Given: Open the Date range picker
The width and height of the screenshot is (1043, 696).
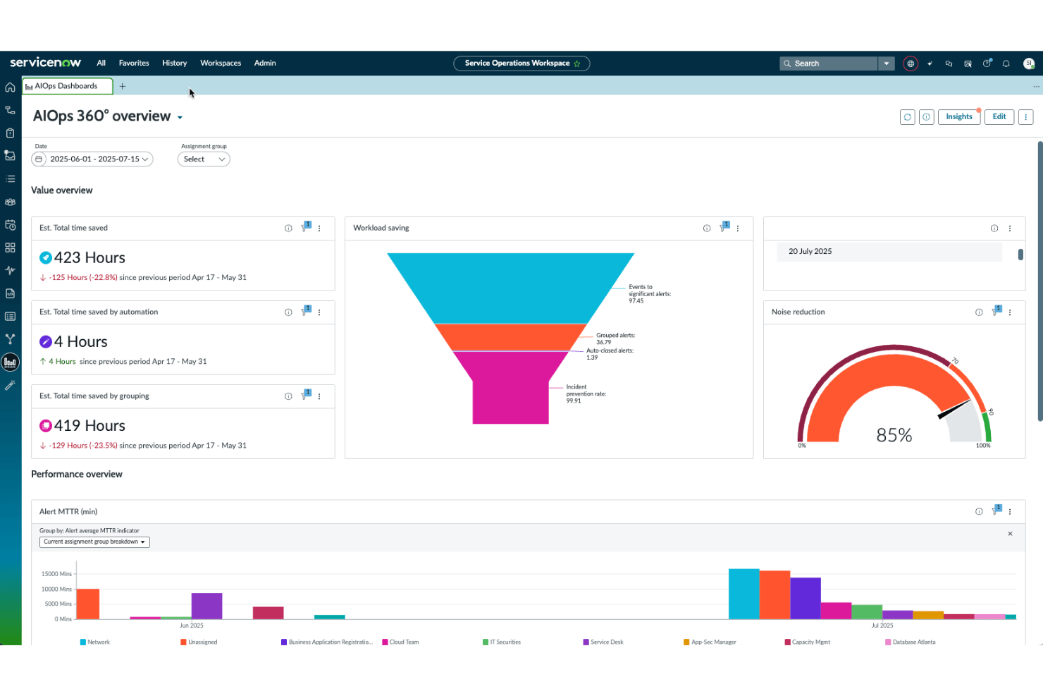Looking at the screenshot, I should [x=92, y=159].
